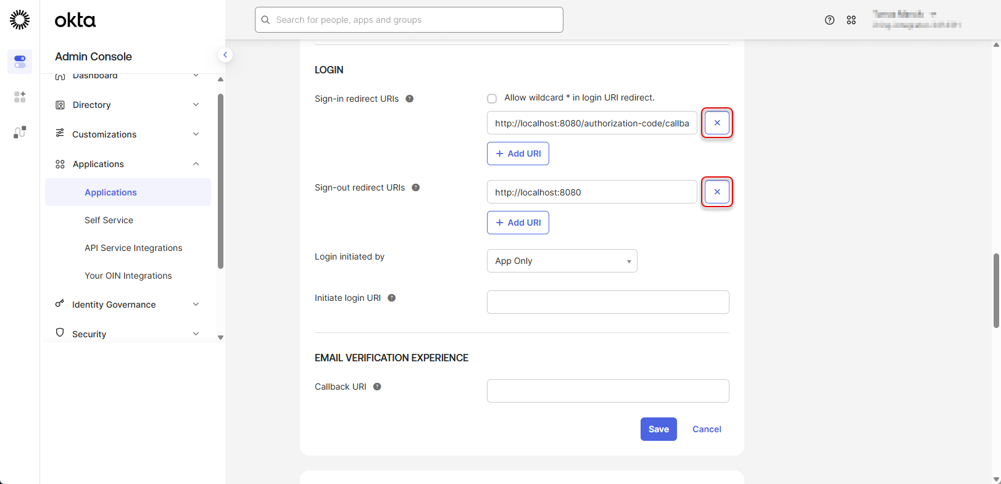Expand the Identity Governance section
The width and height of the screenshot is (1001, 484).
point(127,305)
